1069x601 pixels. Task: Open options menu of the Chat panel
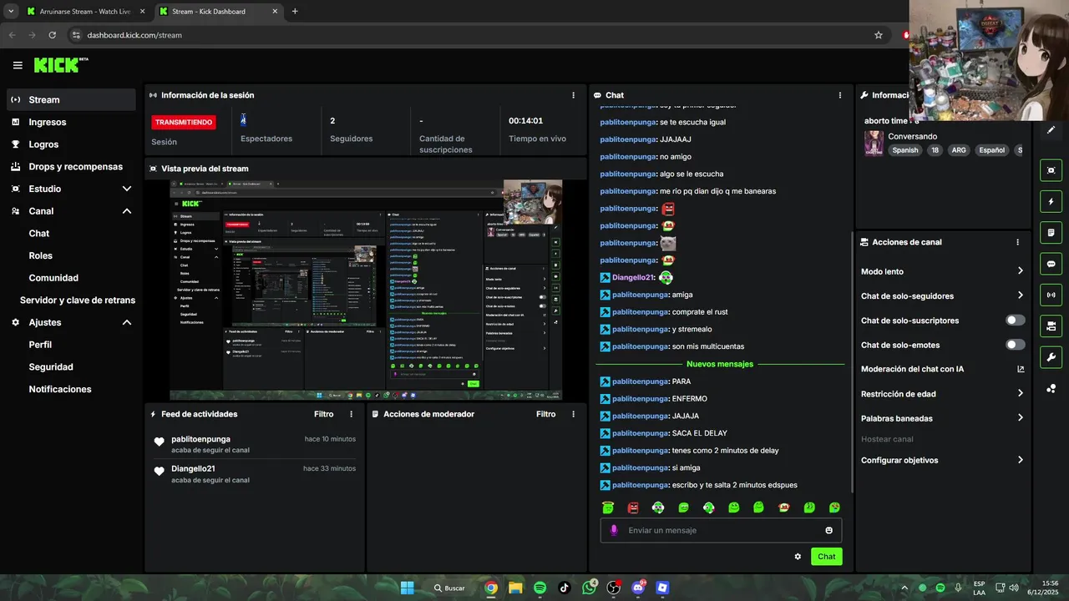tap(839, 95)
